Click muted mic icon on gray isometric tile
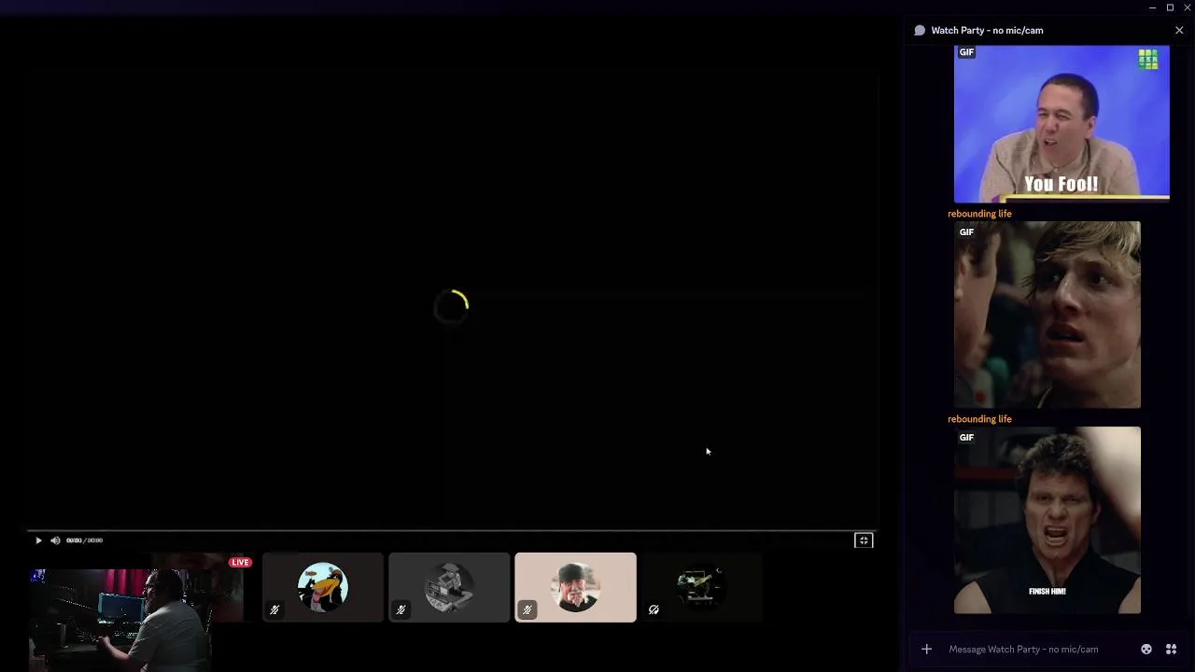Screen dimensions: 1195x672 click(x=401, y=609)
